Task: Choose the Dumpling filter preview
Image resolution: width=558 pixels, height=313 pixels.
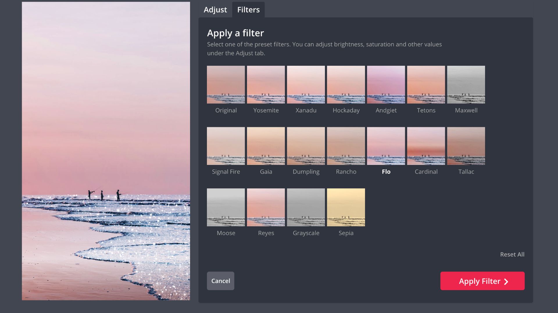Action: [x=306, y=146]
